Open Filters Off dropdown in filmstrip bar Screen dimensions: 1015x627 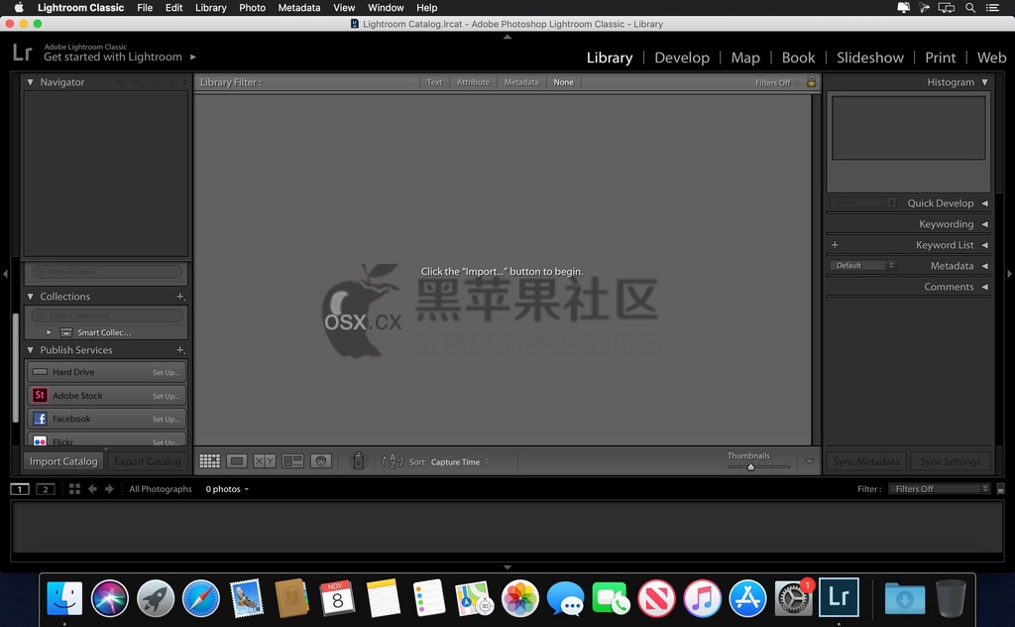[940, 489]
